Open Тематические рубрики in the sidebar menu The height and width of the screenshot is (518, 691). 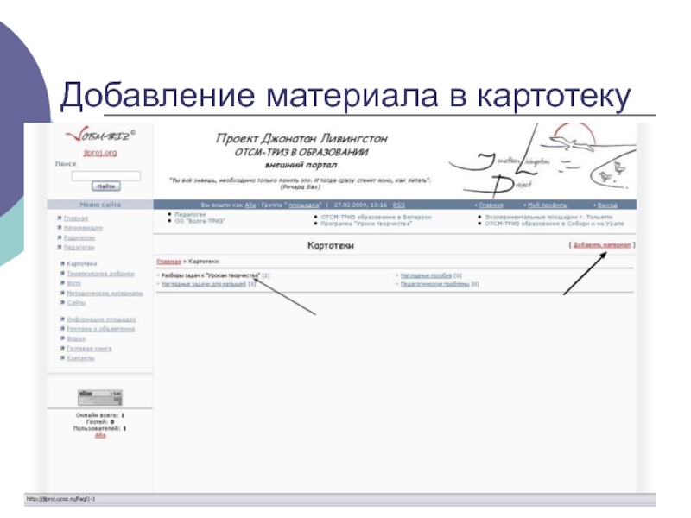coord(100,274)
